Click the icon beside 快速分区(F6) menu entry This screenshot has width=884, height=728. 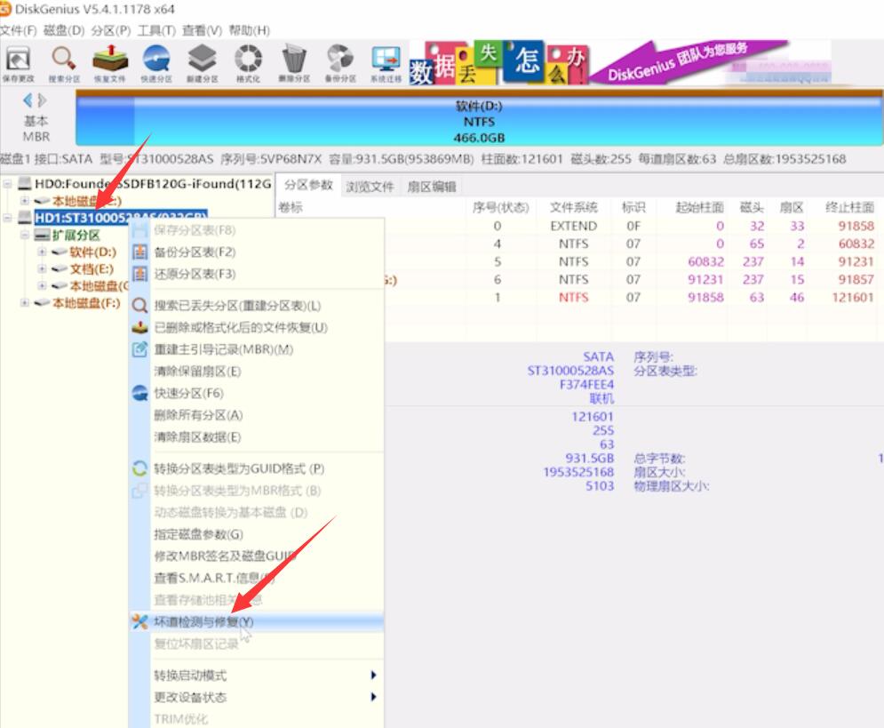[139, 393]
